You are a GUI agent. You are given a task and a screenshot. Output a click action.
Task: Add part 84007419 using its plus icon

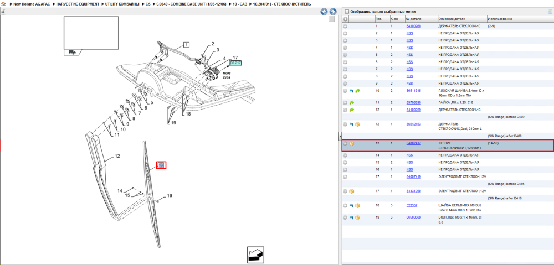[346, 177]
